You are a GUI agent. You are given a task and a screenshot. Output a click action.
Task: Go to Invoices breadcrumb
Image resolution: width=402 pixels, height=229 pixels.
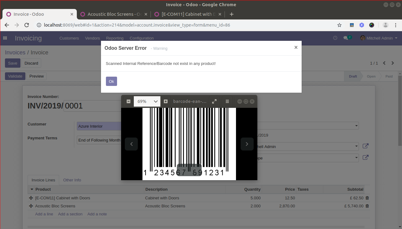click(15, 53)
